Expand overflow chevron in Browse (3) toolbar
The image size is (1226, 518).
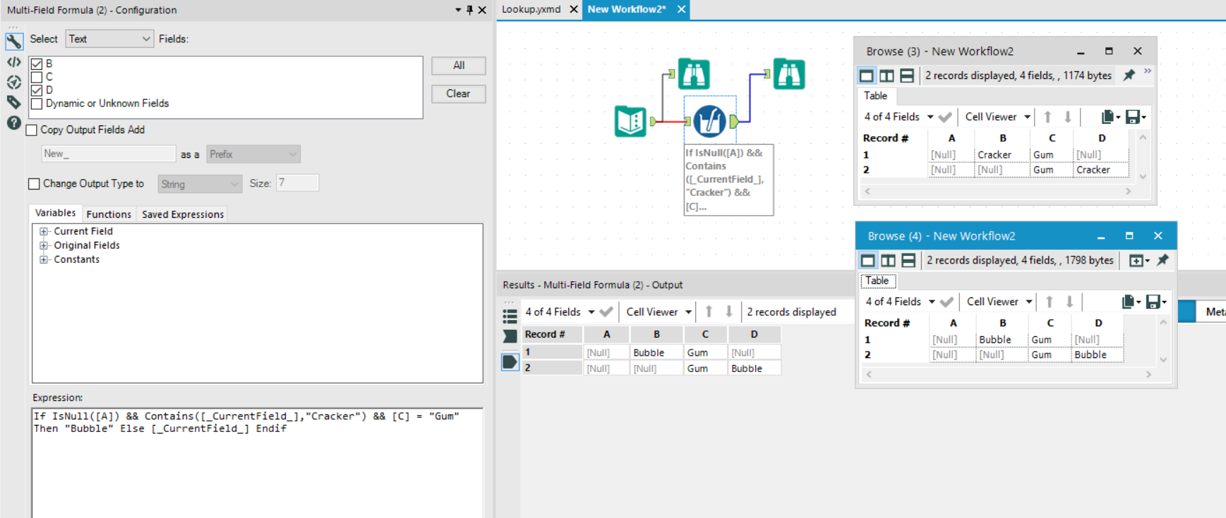1148,71
